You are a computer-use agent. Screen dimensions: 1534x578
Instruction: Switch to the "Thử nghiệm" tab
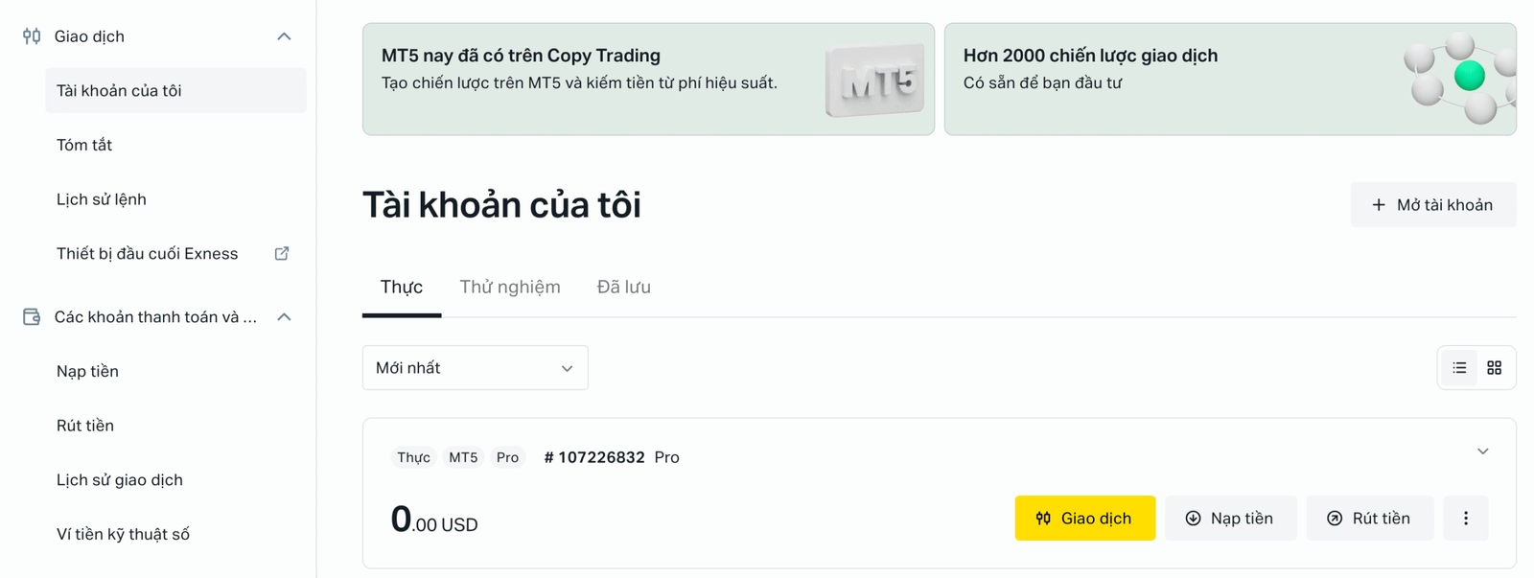click(x=510, y=286)
